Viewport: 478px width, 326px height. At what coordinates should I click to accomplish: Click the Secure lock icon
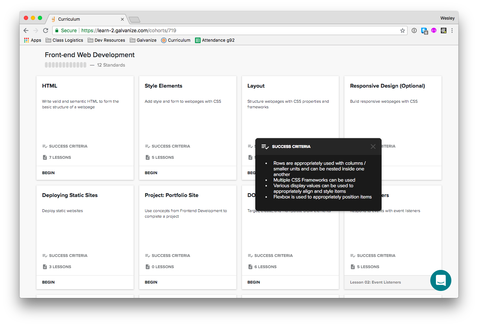(x=57, y=30)
